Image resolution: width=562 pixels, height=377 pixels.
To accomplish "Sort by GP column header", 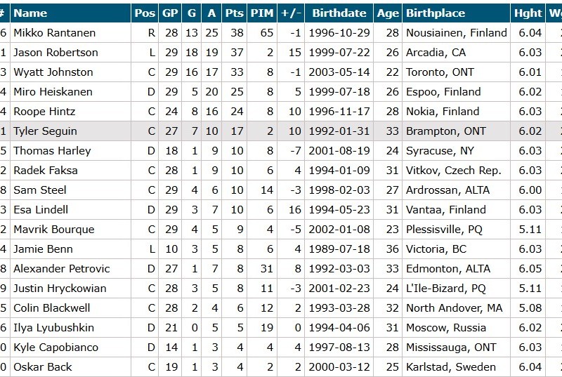I will pyautogui.click(x=170, y=13).
